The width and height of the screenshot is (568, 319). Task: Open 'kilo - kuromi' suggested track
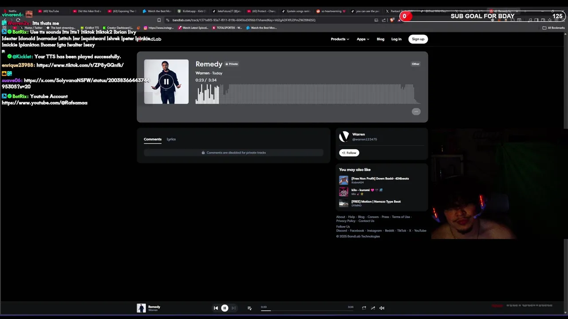tap(367, 190)
